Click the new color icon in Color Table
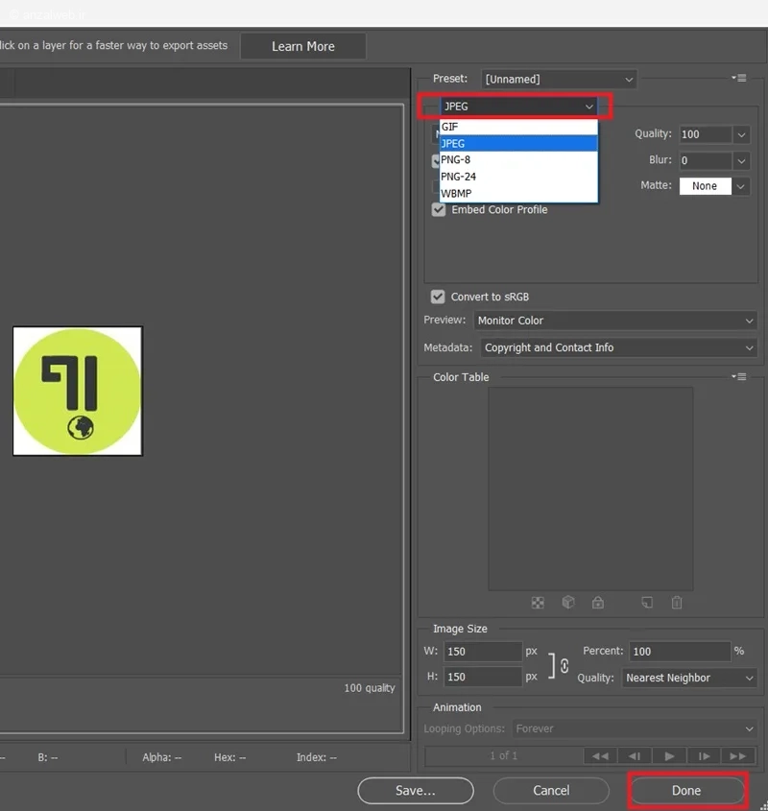Viewport: 768px width, 811px height. (647, 602)
